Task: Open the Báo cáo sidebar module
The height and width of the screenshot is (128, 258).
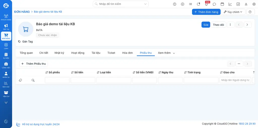Action: pos(6,84)
